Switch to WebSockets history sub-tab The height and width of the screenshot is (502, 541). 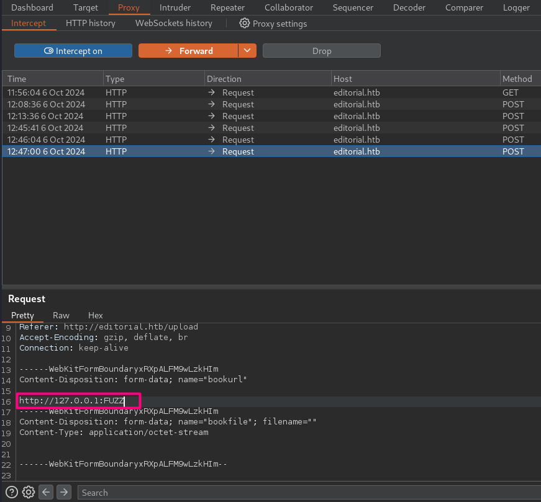173,23
